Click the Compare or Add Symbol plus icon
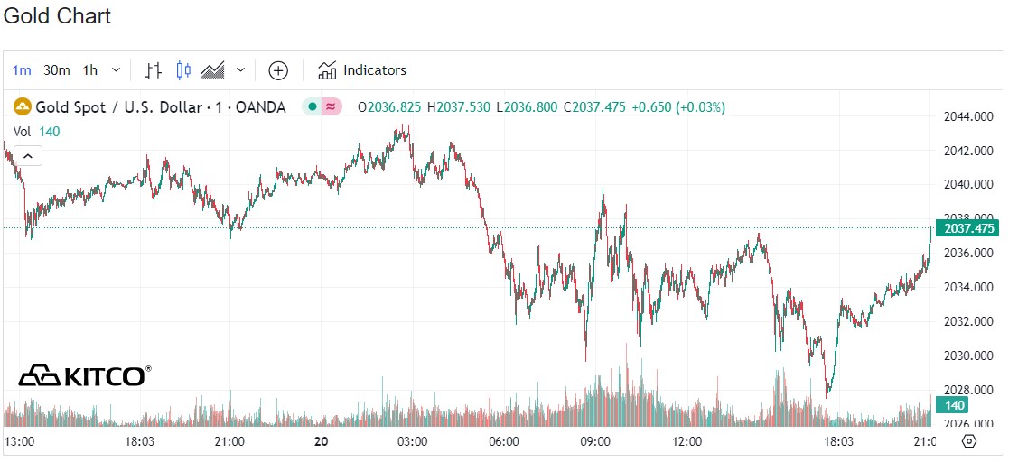1009x462 pixels. coord(278,70)
